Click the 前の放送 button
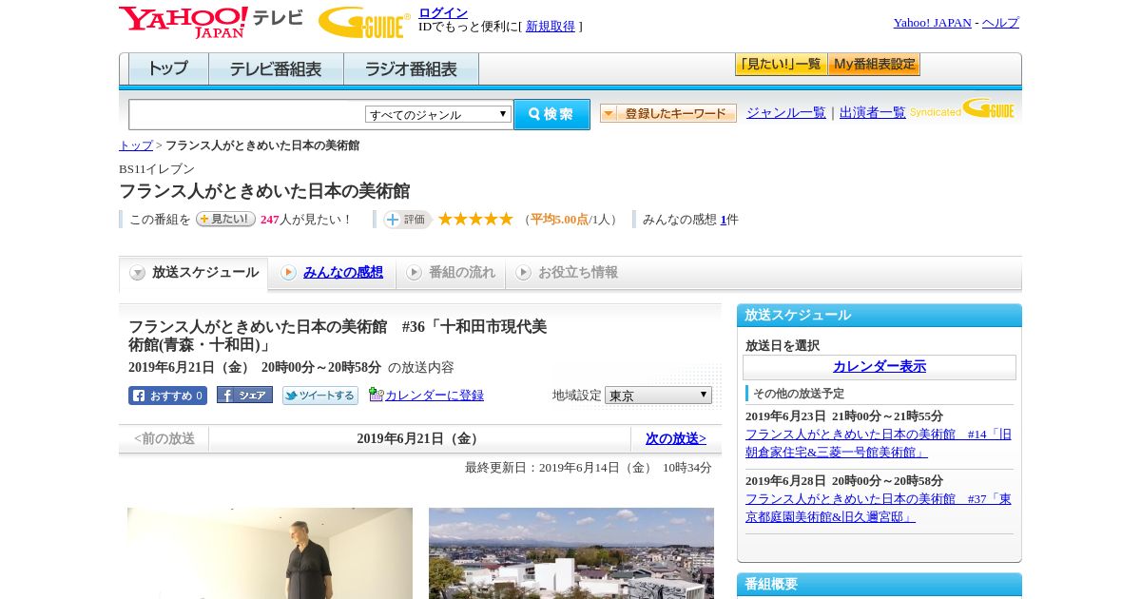Viewport: 1141px width, 599px height. [x=164, y=439]
